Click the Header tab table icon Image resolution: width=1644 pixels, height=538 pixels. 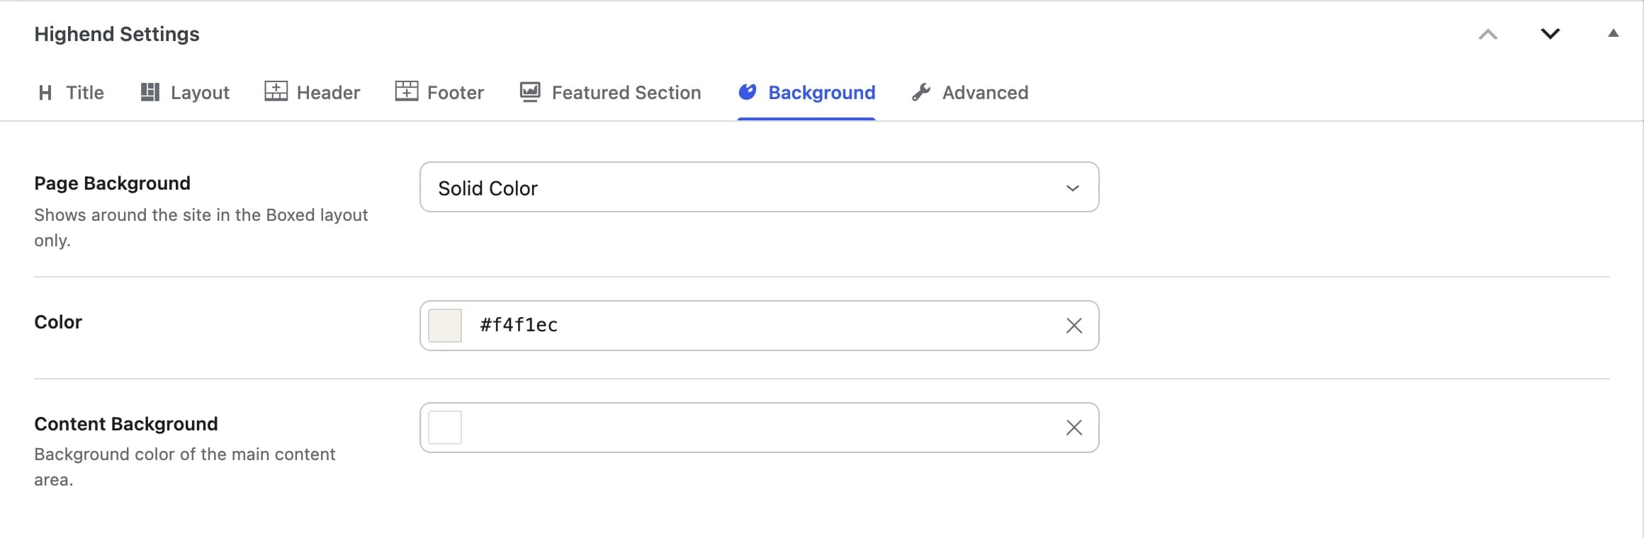click(276, 91)
